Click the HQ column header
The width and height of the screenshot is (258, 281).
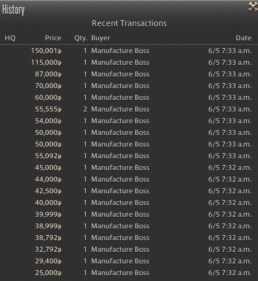(10, 38)
